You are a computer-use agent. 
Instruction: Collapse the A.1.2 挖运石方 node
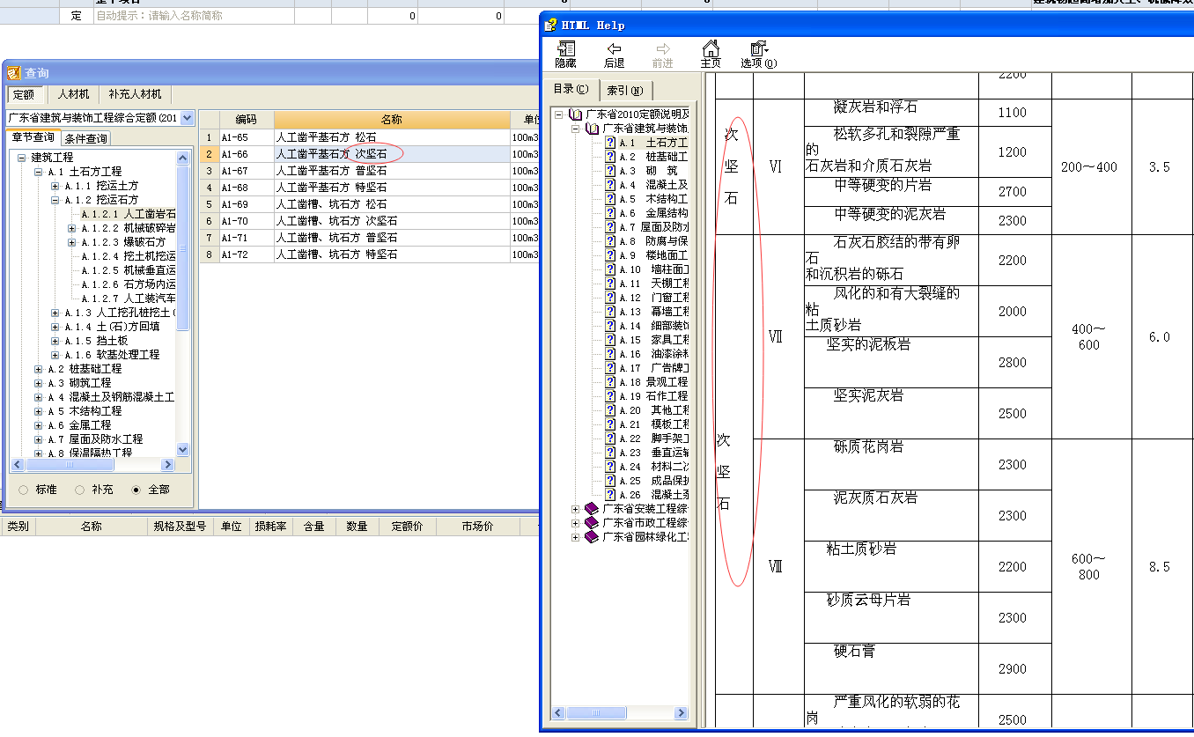[55, 200]
